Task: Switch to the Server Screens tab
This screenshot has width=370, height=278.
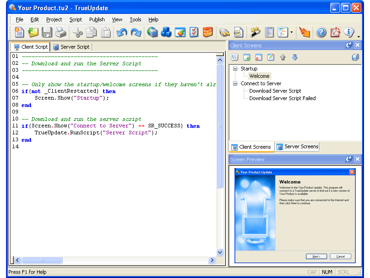Action: pyautogui.click(x=298, y=147)
